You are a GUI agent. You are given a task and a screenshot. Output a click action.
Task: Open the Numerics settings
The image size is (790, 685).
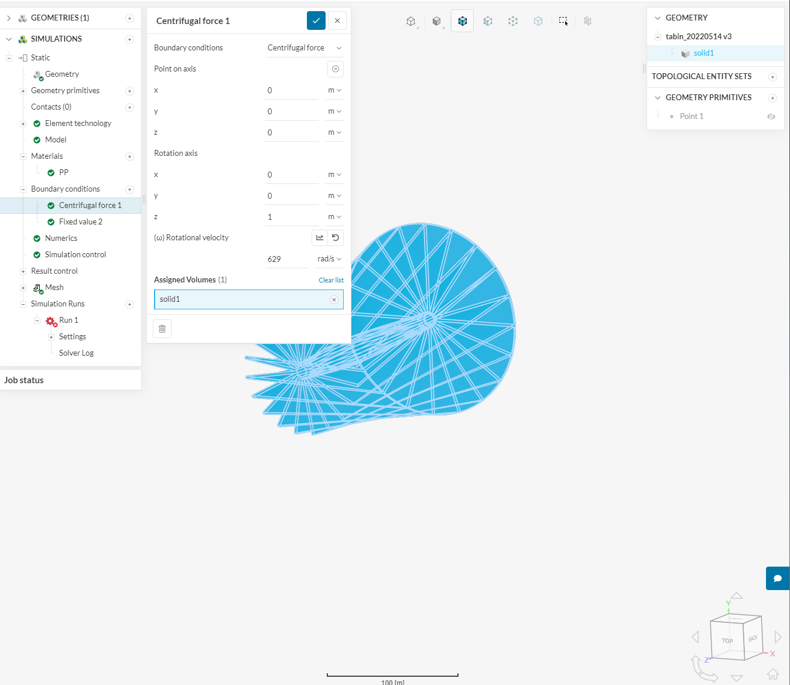coord(61,238)
